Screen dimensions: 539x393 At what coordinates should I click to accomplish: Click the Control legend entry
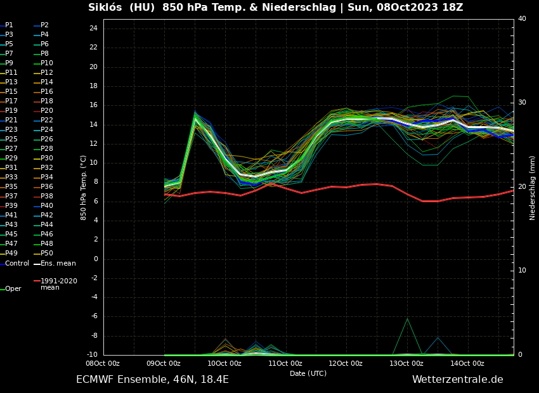(16, 263)
